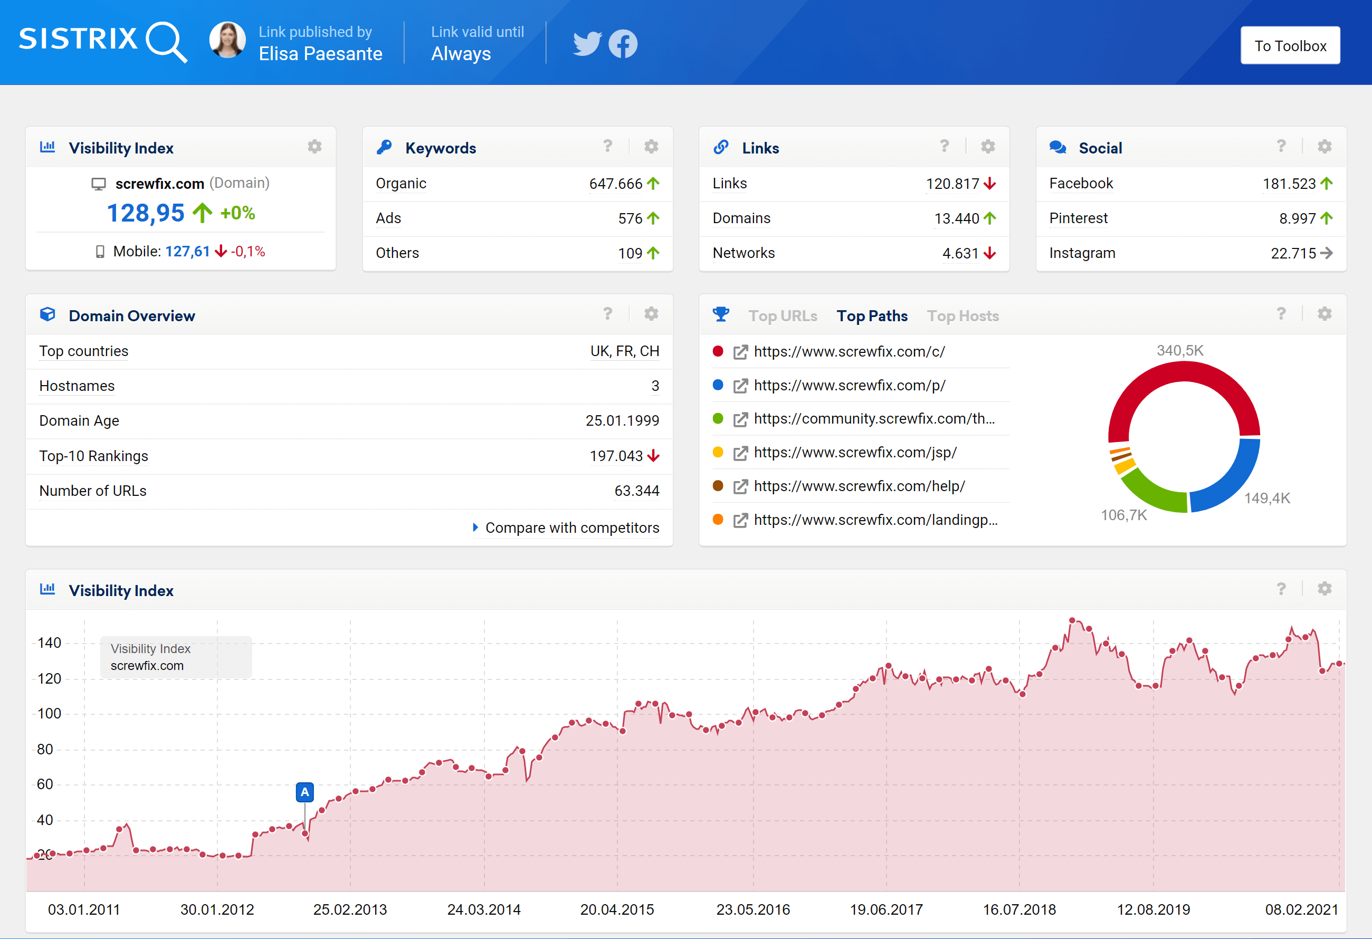Click the Keywords key icon
The height and width of the screenshot is (939, 1372).
(384, 147)
